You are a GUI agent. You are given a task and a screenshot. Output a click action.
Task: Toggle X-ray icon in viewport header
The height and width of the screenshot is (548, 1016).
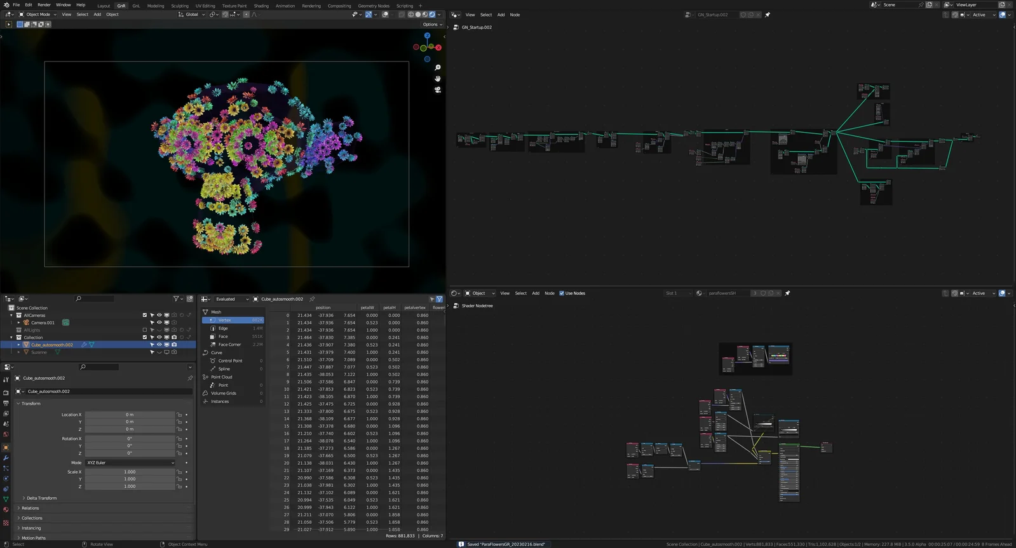[x=402, y=15]
